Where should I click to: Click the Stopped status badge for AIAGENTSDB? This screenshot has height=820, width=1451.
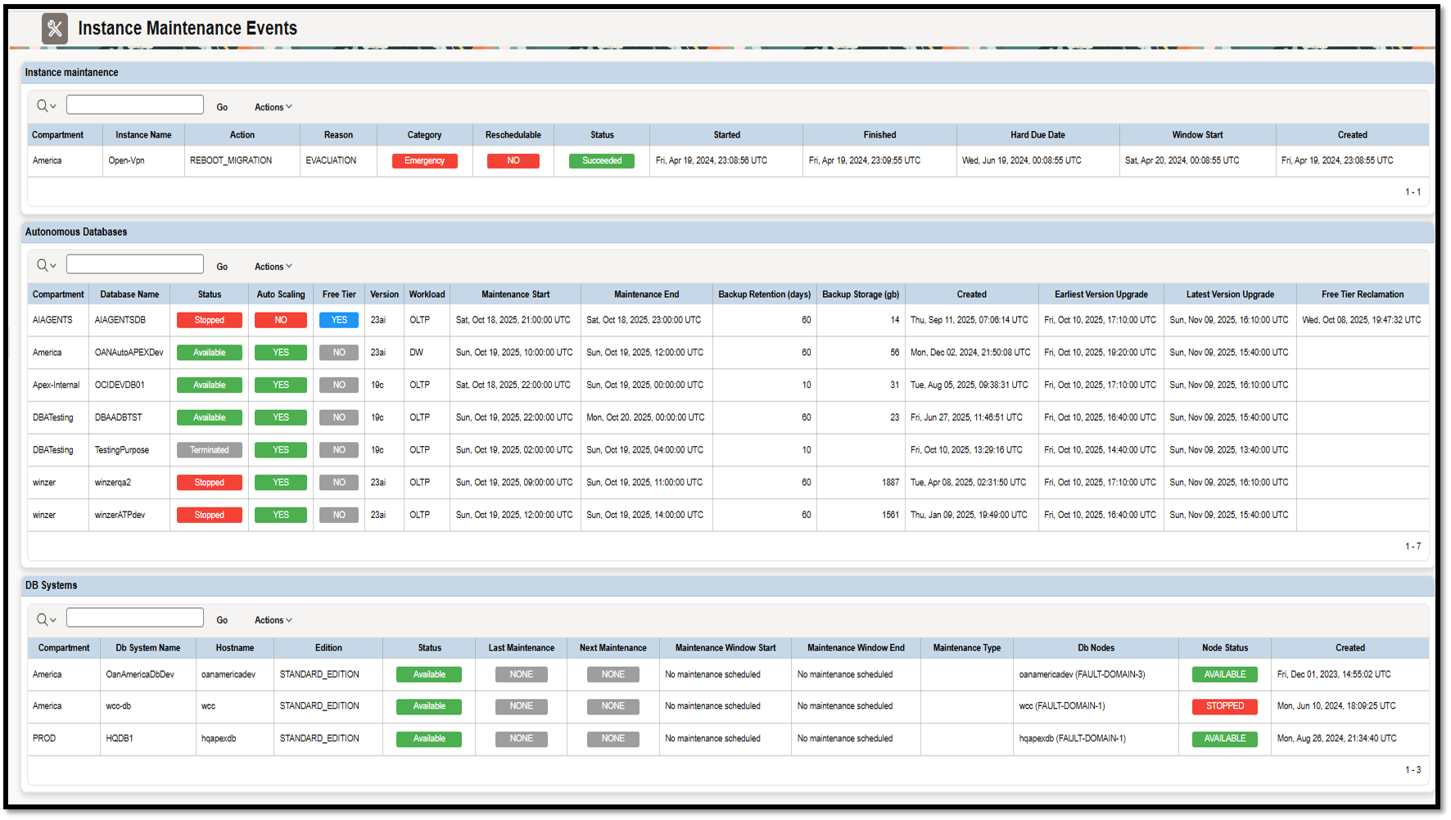[x=209, y=320]
